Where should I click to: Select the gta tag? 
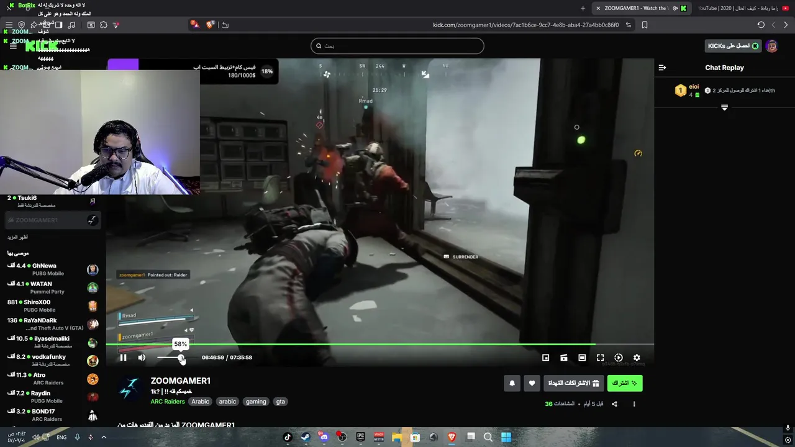point(281,402)
